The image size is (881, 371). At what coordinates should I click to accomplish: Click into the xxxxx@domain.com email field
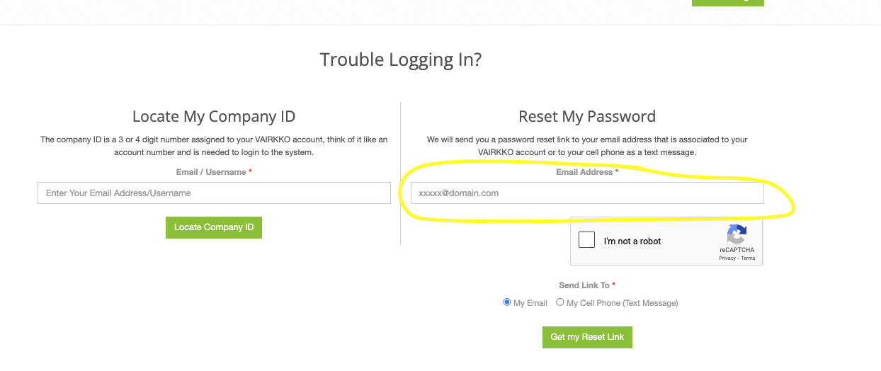[x=587, y=193]
